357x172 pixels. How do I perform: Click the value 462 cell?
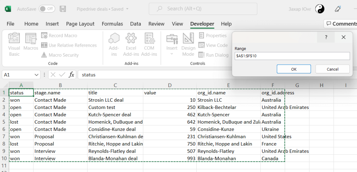click(170, 115)
